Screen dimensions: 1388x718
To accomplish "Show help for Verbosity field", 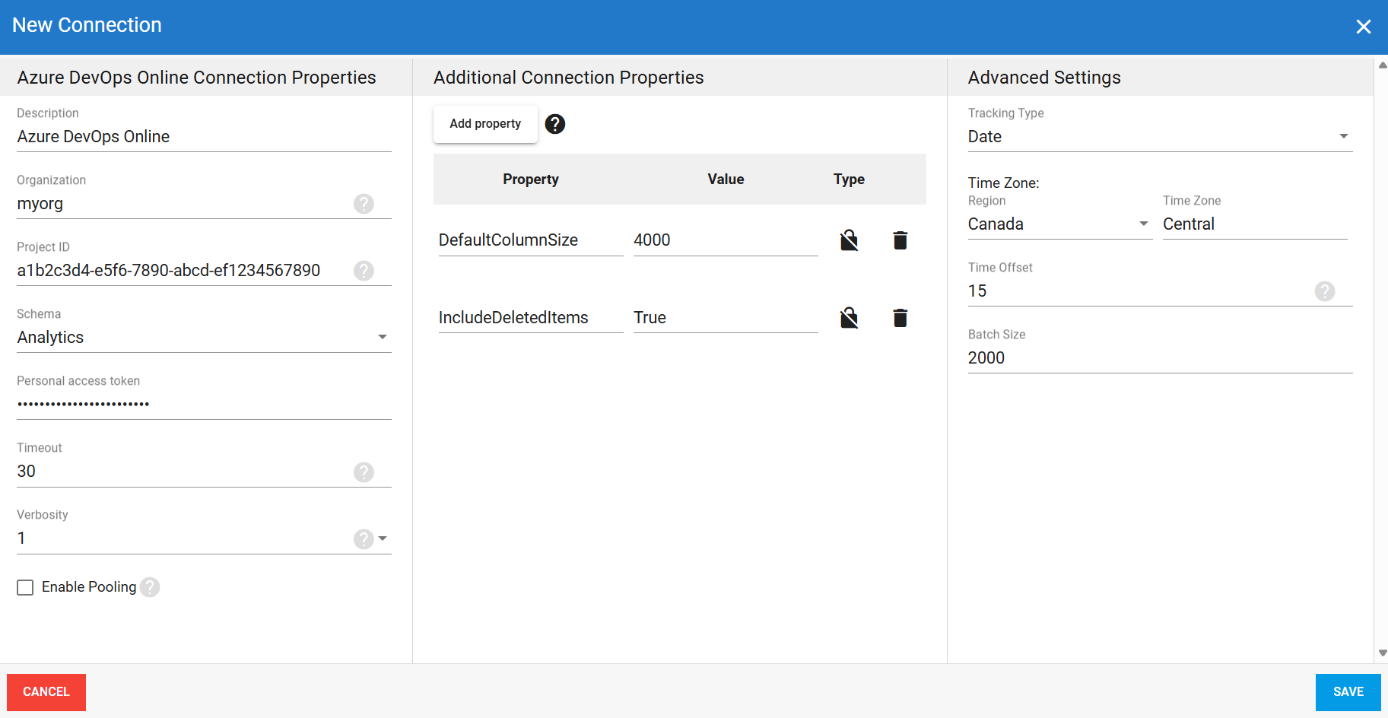I will click(364, 539).
